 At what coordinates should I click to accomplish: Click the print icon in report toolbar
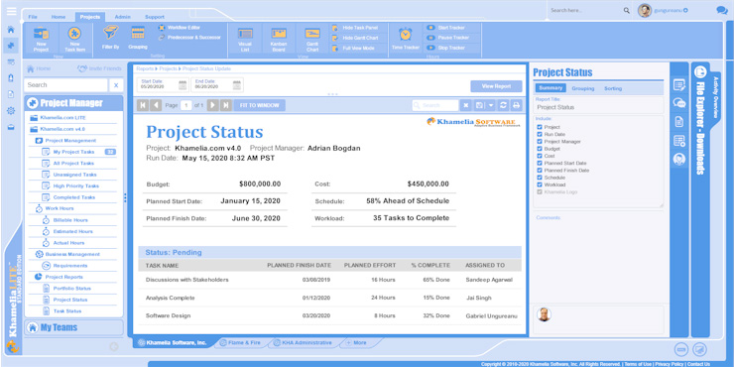pyautogui.click(x=516, y=105)
